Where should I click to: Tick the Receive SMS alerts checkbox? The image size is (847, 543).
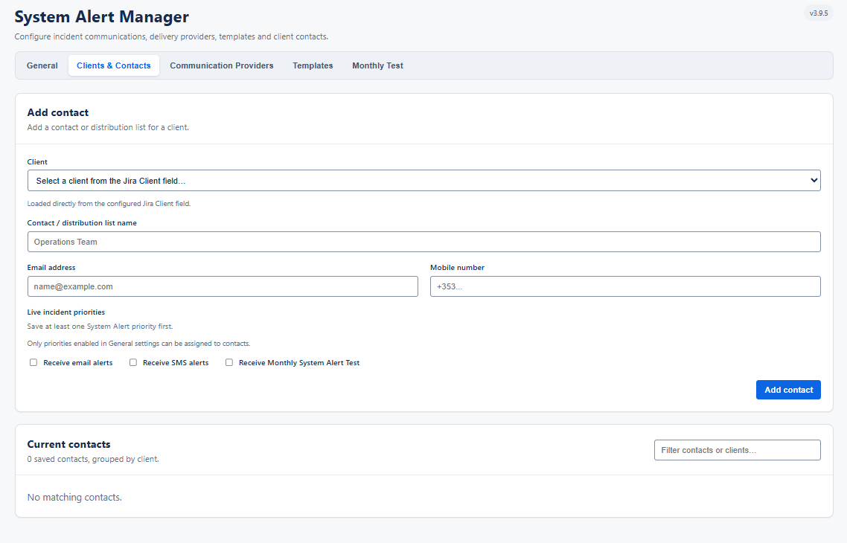(x=133, y=362)
